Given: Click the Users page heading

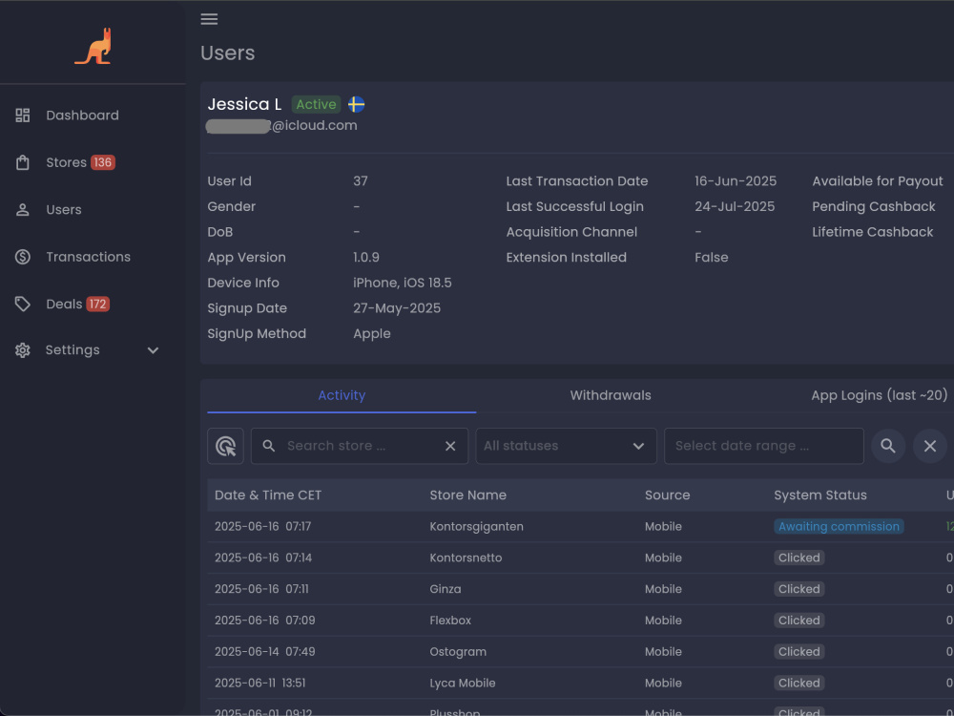Looking at the screenshot, I should [x=228, y=53].
